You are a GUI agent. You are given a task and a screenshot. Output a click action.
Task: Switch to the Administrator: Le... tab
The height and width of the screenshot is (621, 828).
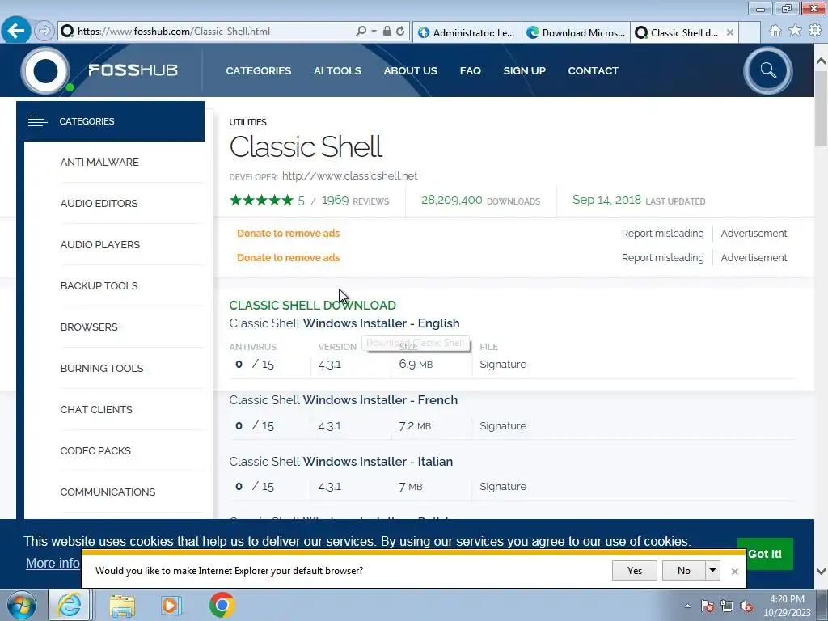pos(467,32)
